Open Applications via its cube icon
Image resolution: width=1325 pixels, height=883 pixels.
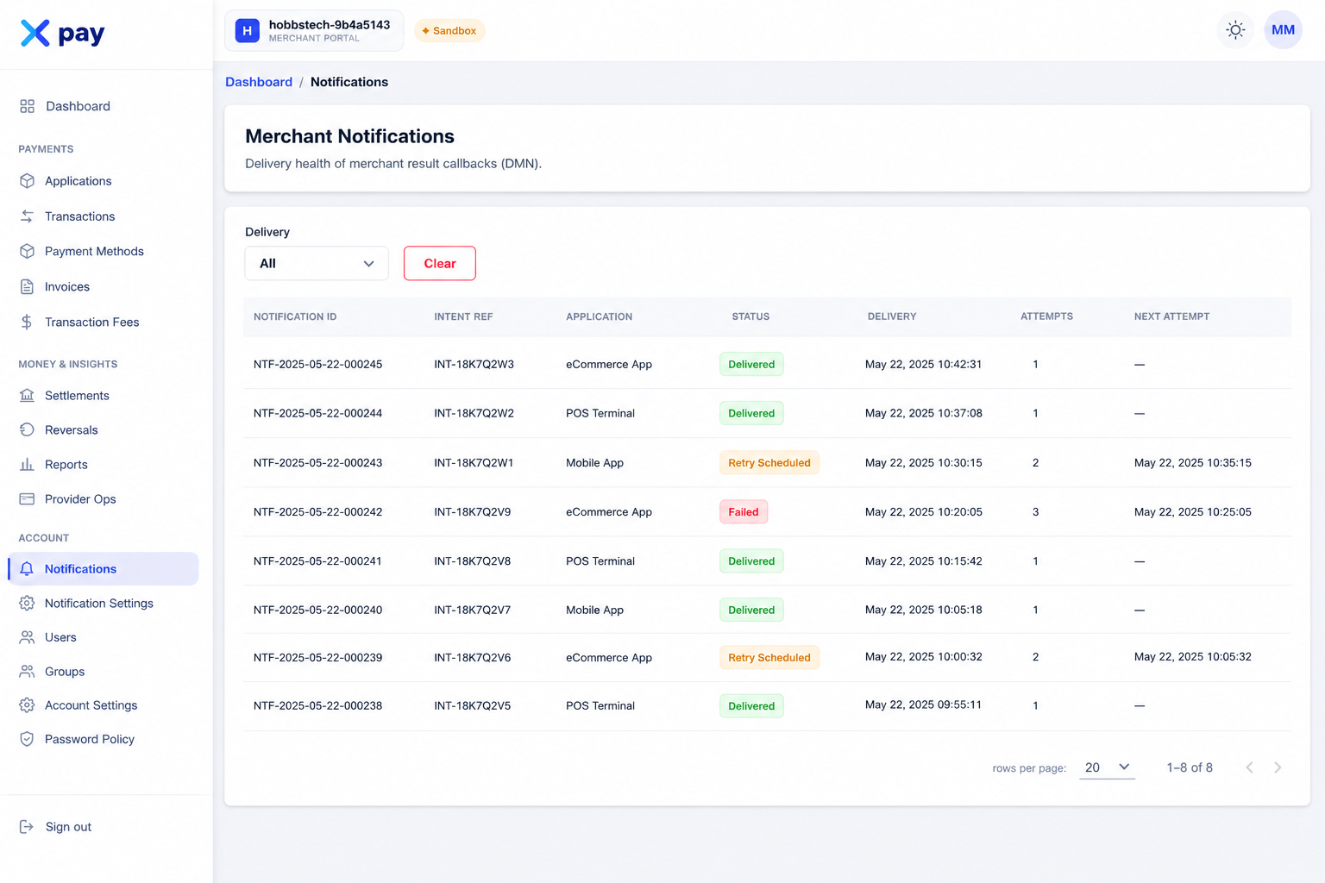pyautogui.click(x=27, y=181)
